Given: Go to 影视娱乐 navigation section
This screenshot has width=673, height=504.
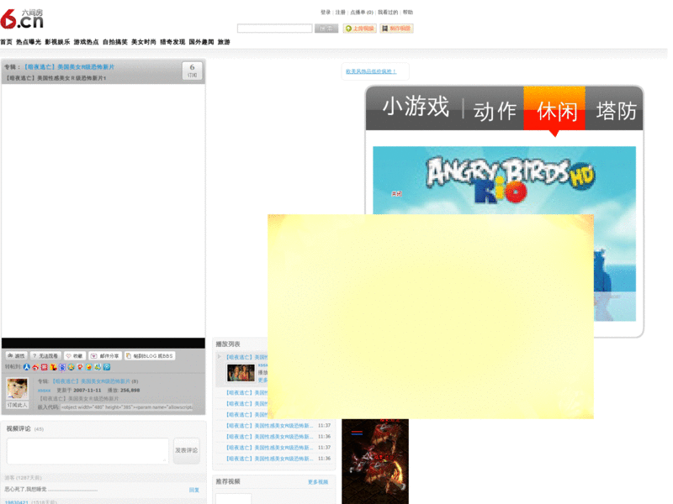Looking at the screenshot, I should (57, 42).
